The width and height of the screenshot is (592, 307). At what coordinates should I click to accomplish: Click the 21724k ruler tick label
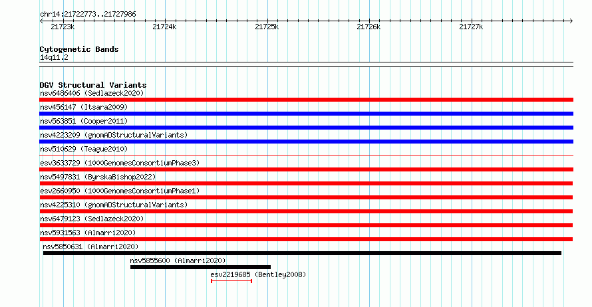(164, 27)
